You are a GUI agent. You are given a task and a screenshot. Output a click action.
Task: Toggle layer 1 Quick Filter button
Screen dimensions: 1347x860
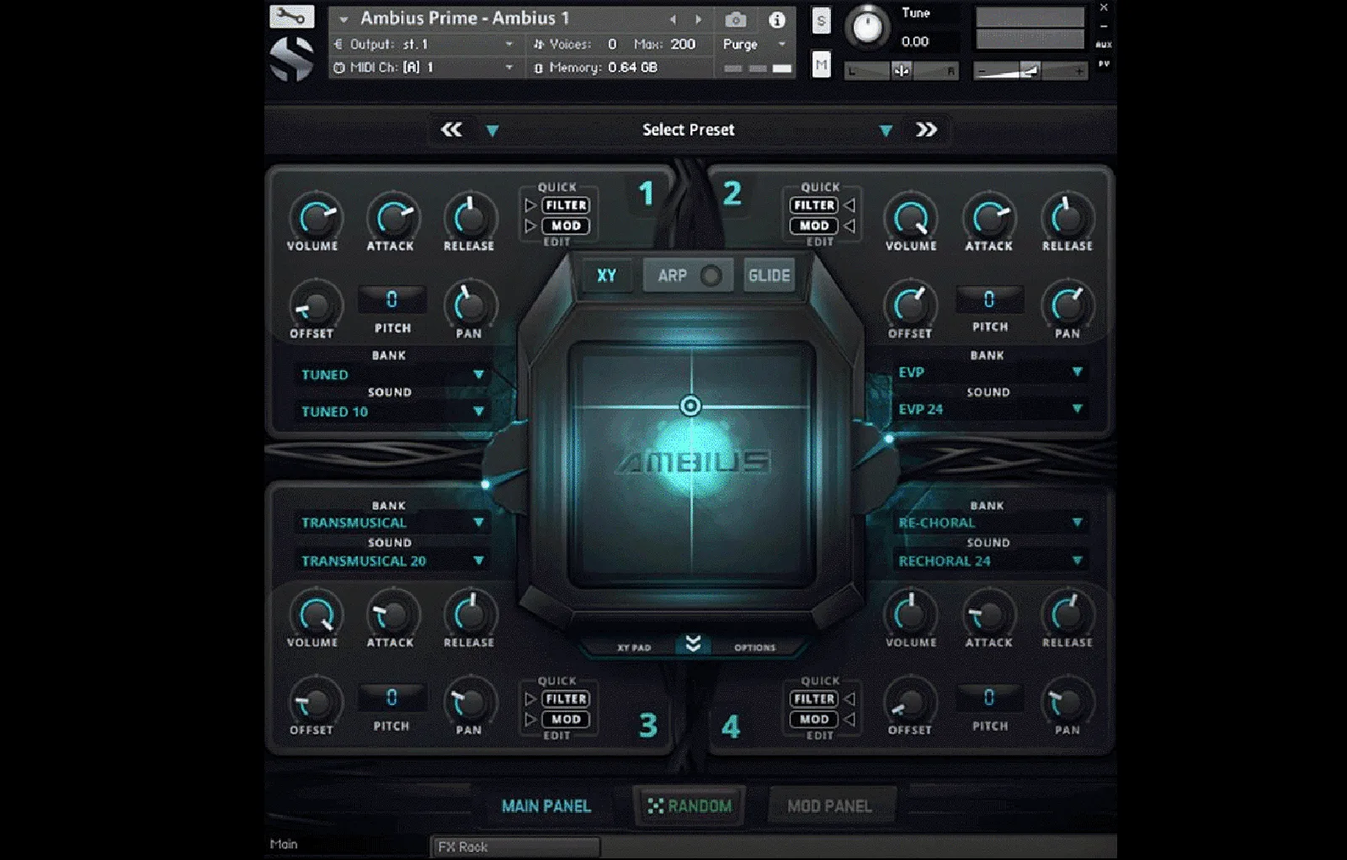pos(566,205)
